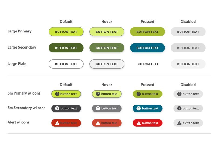Click question icon in Sm Primary Hover button
The width and height of the screenshot is (216, 144).
(x=98, y=94)
